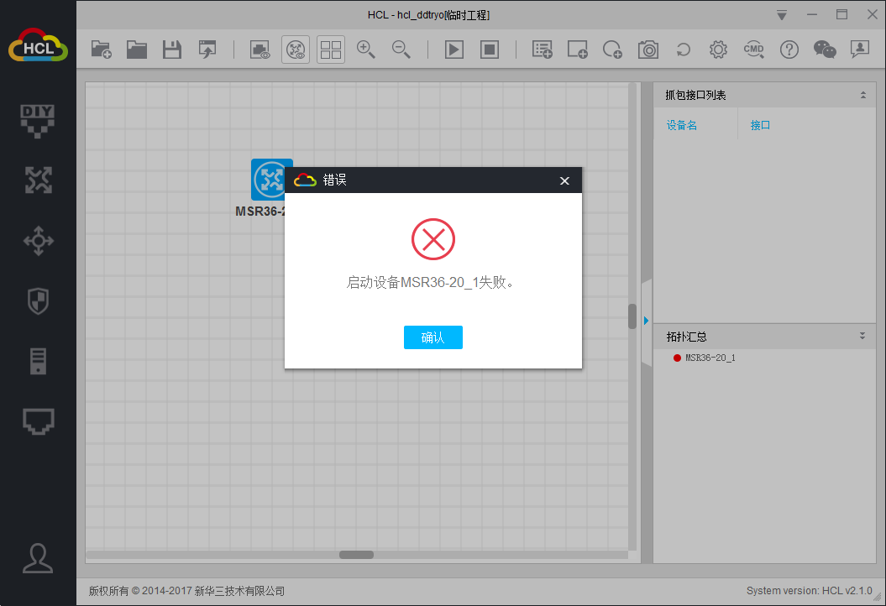Click the camera snapshot icon in toolbar
The image size is (886, 606).
coord(647,50)
